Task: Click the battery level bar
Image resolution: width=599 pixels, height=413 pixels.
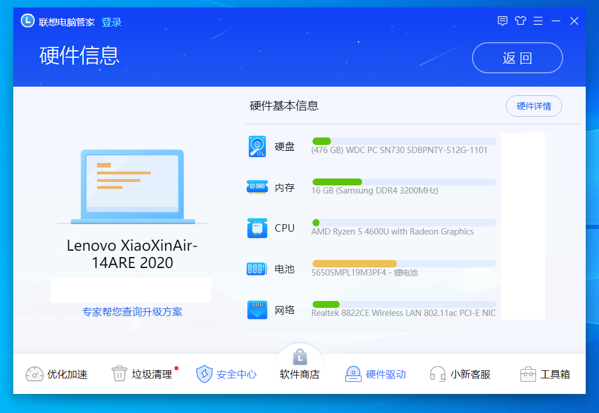Action: 404,263
